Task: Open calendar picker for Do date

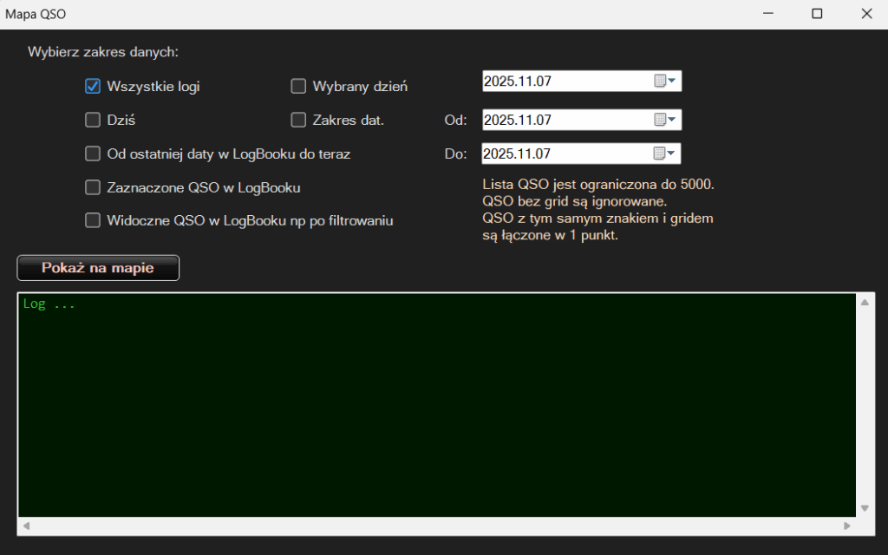Action: (x=665, y=153)
